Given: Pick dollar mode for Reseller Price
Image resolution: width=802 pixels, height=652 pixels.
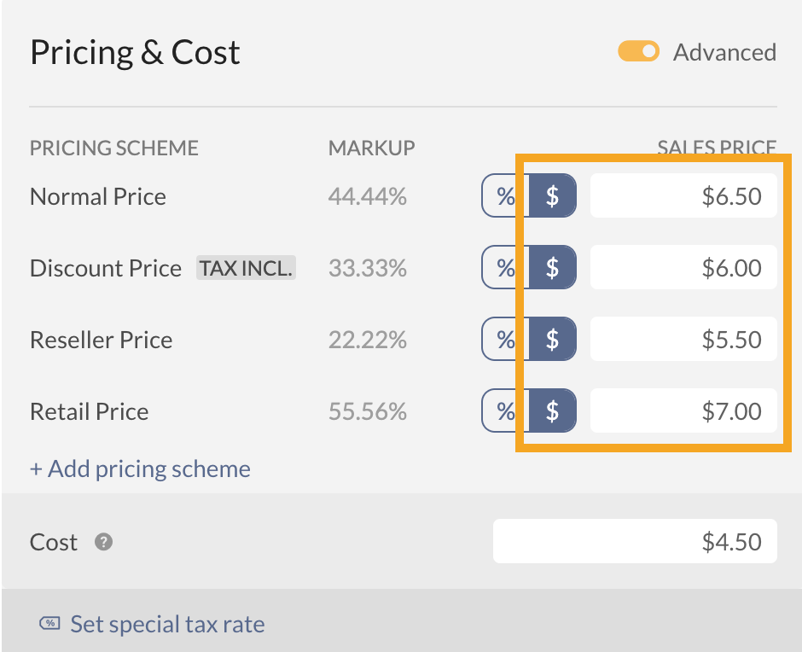Looking at the screenshot, I should coord(552,340).
